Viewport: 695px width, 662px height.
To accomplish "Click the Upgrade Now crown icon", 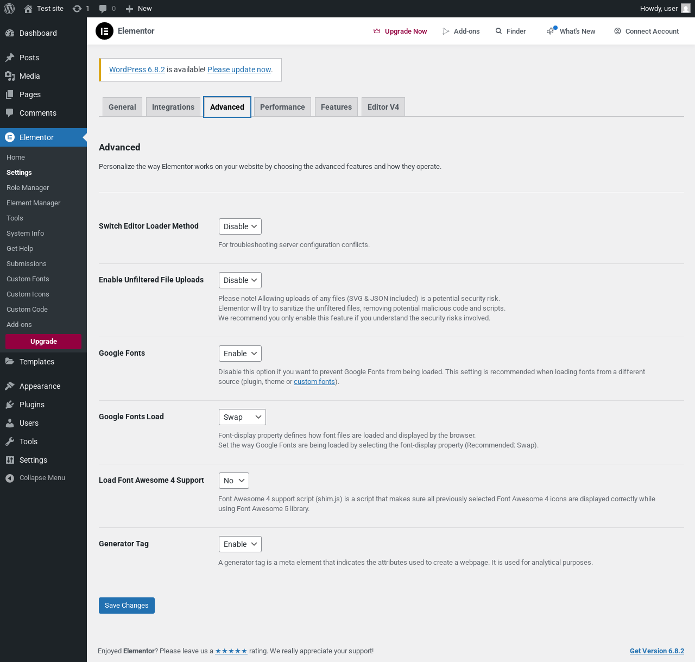I will coord(377,31).
